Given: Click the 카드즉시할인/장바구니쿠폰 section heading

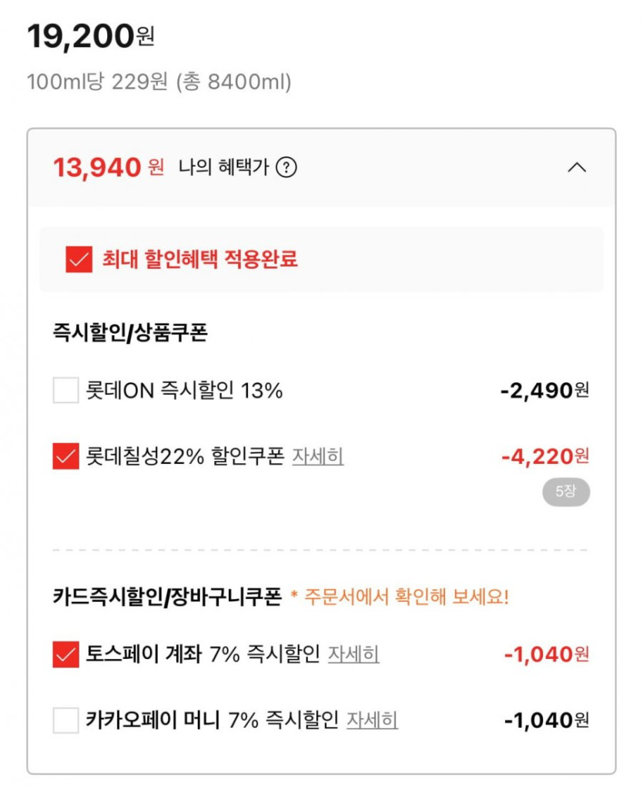Looking at the screenshot, I should [167, 597].
